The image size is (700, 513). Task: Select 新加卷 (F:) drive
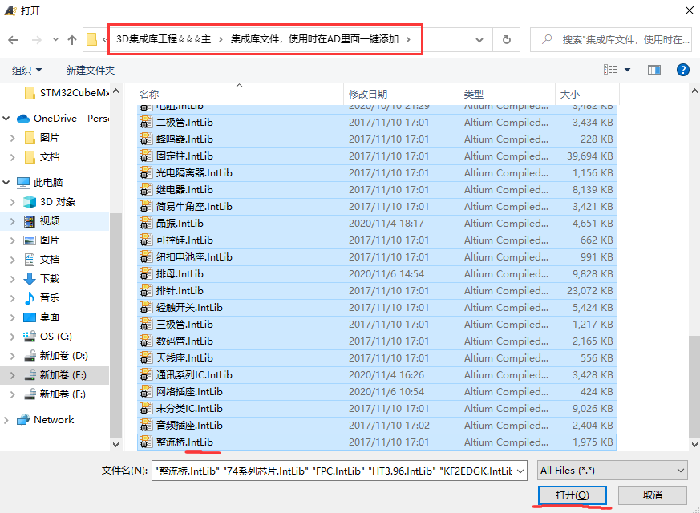[x=55, y=394]
